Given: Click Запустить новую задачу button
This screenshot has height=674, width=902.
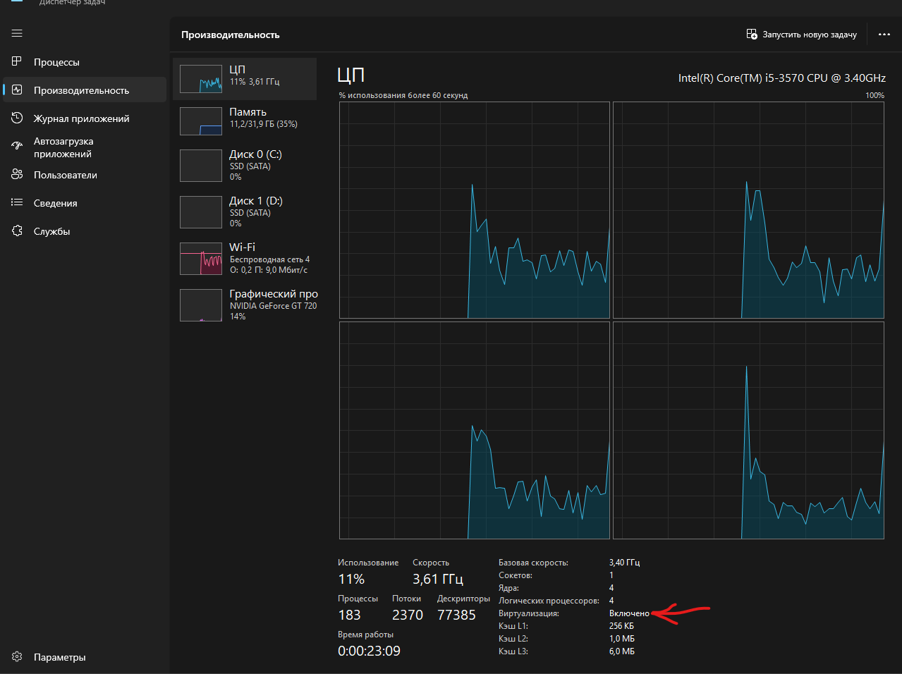Looking at the screenshot, I should [802, 35].
